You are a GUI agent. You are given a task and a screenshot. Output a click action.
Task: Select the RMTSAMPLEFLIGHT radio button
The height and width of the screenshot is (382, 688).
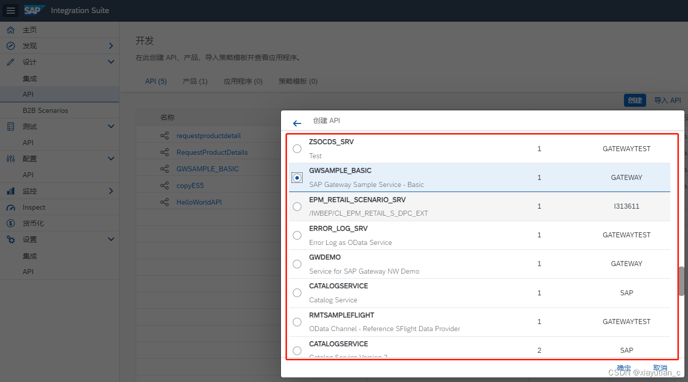(297, 322)
